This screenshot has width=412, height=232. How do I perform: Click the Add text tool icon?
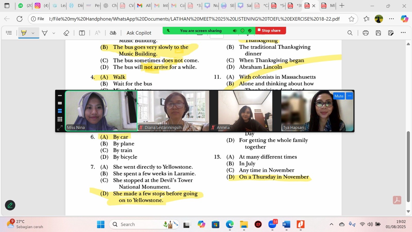(x=82, y=33)
